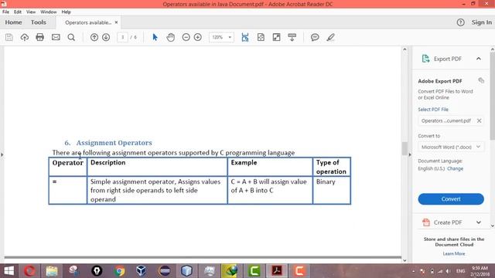Viewport: 495px width, 278px height.
Task: Click 'Binary' cell in table
Action: (326, 181)
